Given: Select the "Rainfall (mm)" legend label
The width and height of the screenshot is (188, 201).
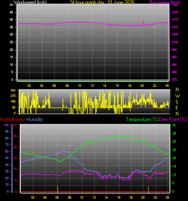Looking at the screenshot, I should coord(13,119).
